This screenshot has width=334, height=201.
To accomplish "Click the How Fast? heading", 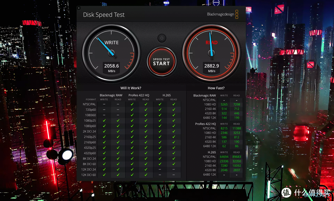I will tap(216, 88).
